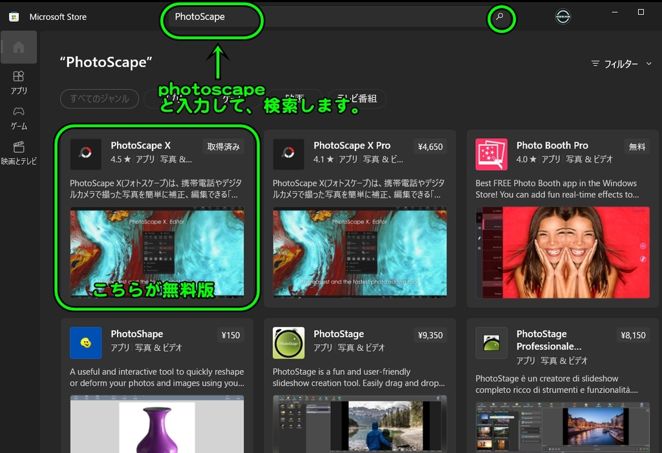Image resolution: width=662 pixels, height=453 pixels.
Task: Click the "Best FREE Photo Booth app" description
Action: click(x=557, y=189)
